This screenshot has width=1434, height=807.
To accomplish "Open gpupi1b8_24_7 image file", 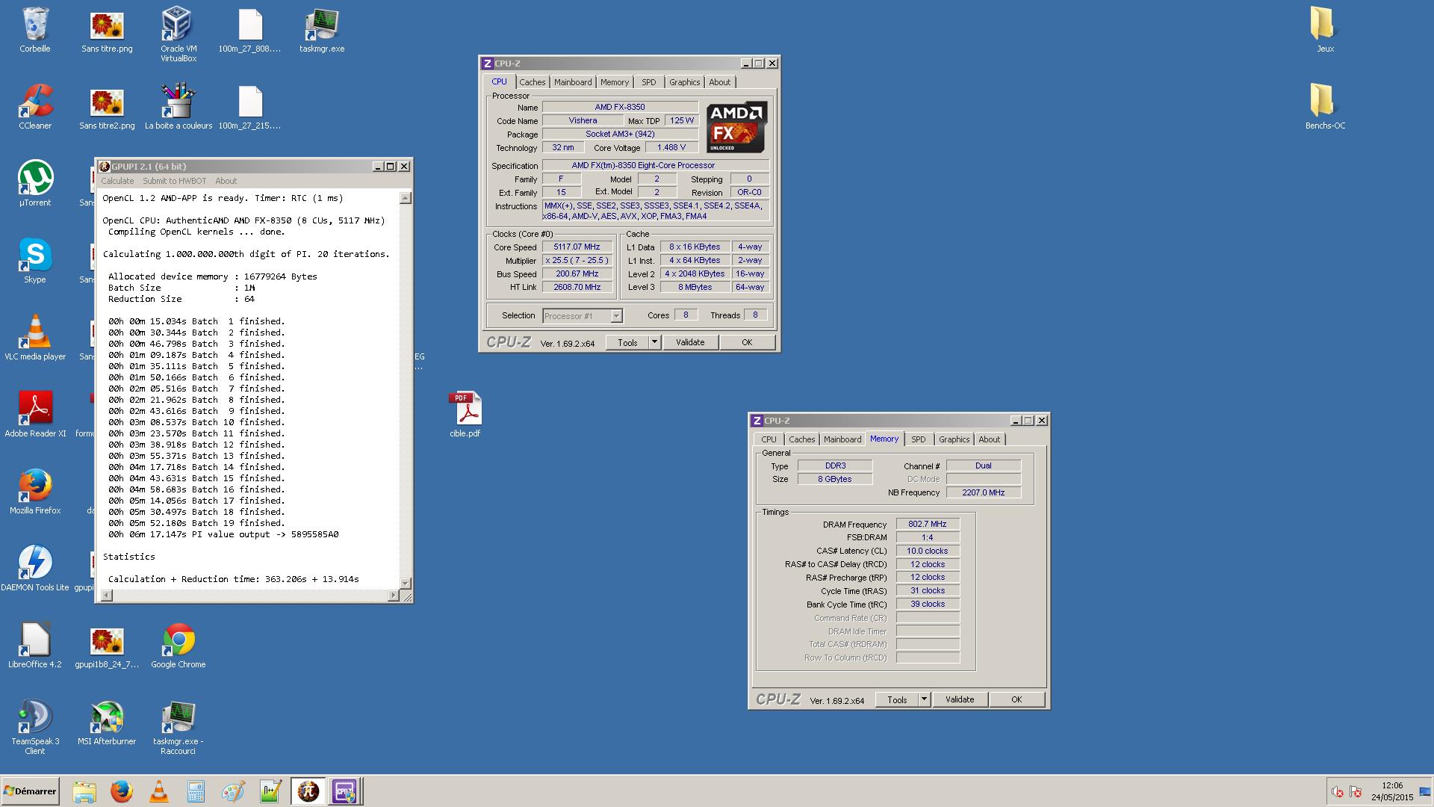I will click(x=107, y=646).
